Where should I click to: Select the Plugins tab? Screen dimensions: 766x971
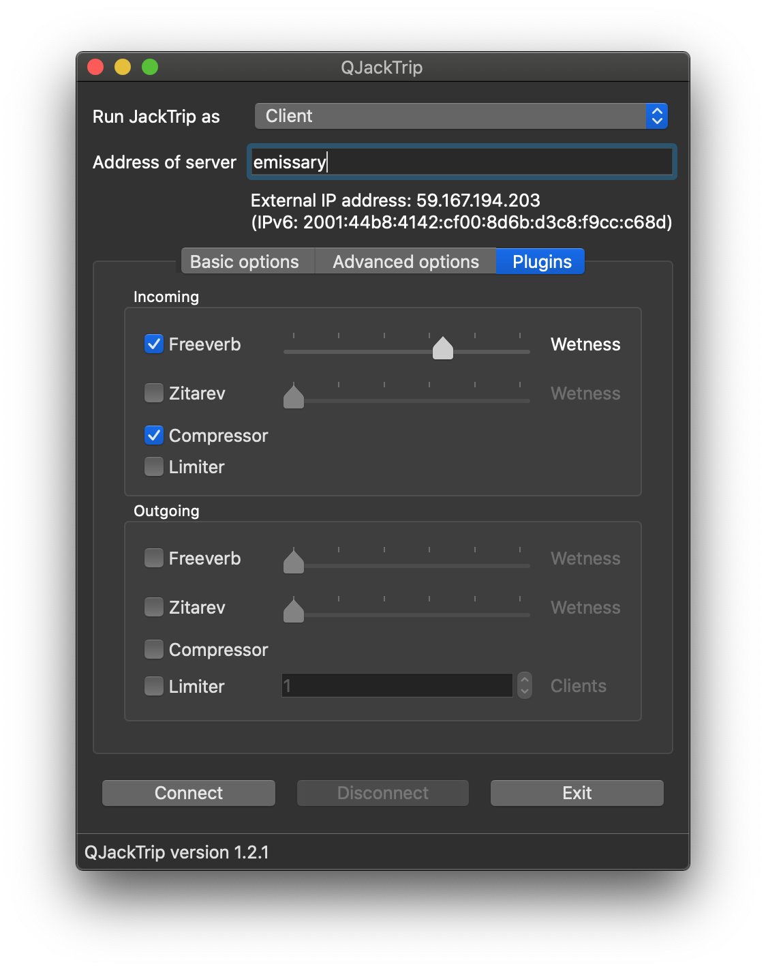[540, 262]
